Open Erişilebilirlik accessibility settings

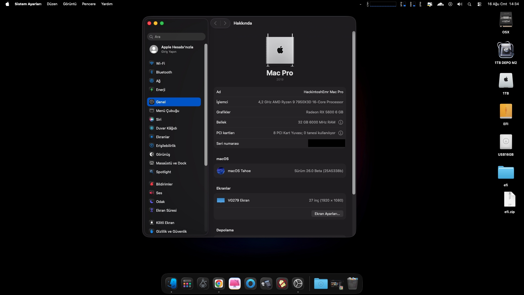[166, 146]
